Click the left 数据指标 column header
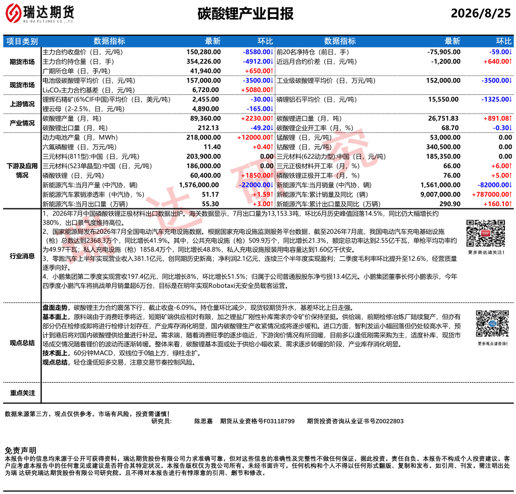The width and height of the screenshot is (516, 494). point(109,41)
